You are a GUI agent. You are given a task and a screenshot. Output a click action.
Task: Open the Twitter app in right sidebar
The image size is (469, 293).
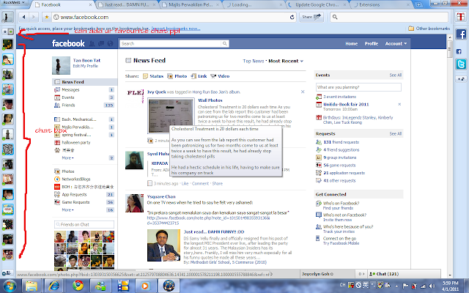461,64
